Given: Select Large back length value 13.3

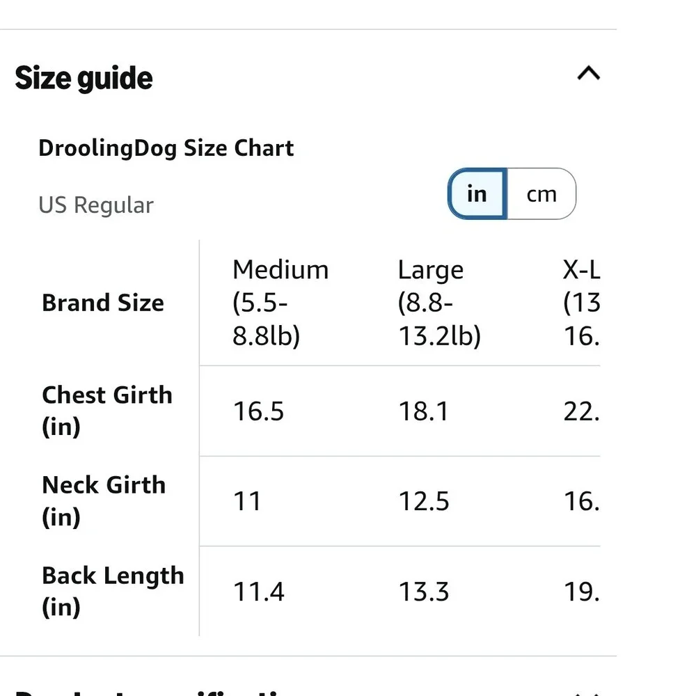Looking at the screenshot, I should tap(424, 592).
